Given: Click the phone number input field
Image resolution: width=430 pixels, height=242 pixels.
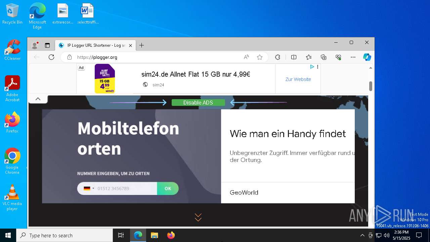Looking at the screenshot, I should click(126, 189).
